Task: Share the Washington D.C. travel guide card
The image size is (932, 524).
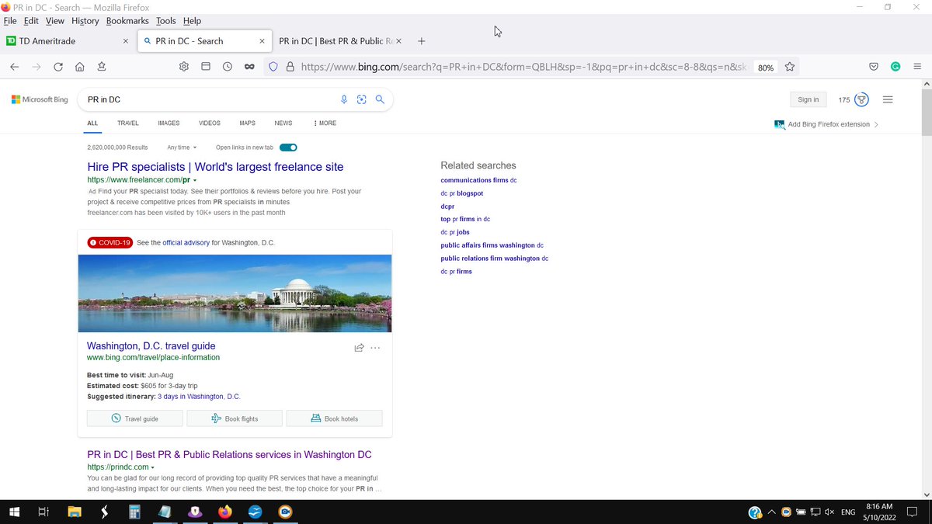Action: click(359, 348)
